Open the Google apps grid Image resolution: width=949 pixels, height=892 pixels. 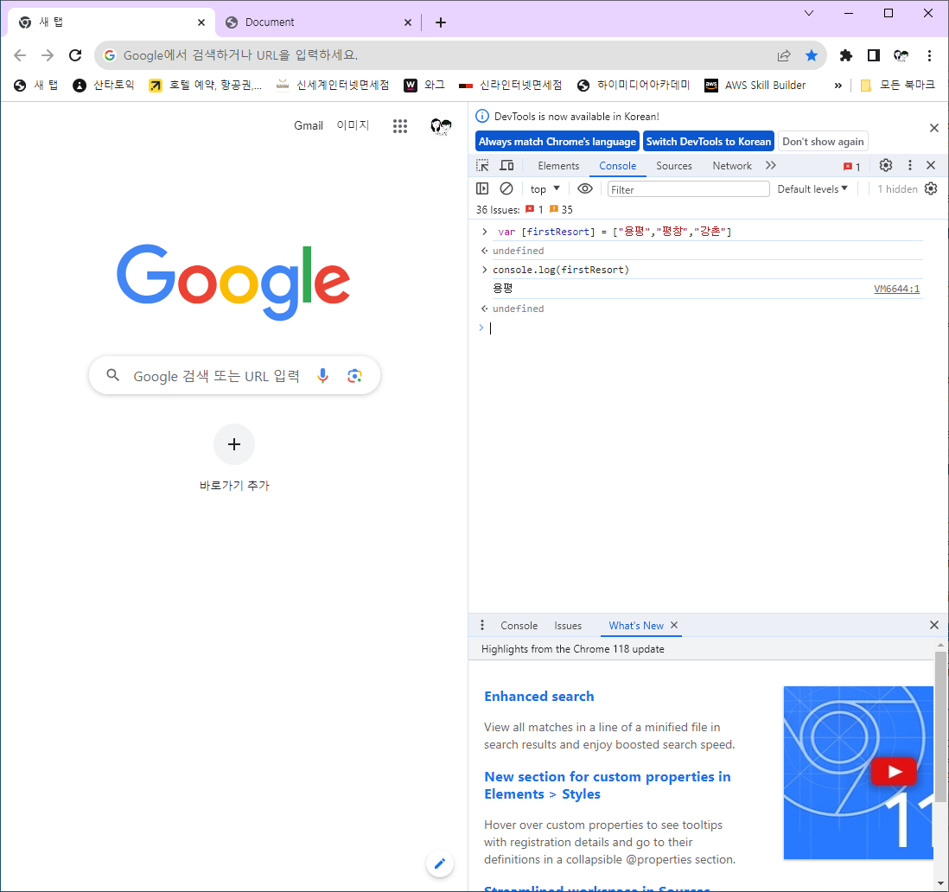[400, 126]
